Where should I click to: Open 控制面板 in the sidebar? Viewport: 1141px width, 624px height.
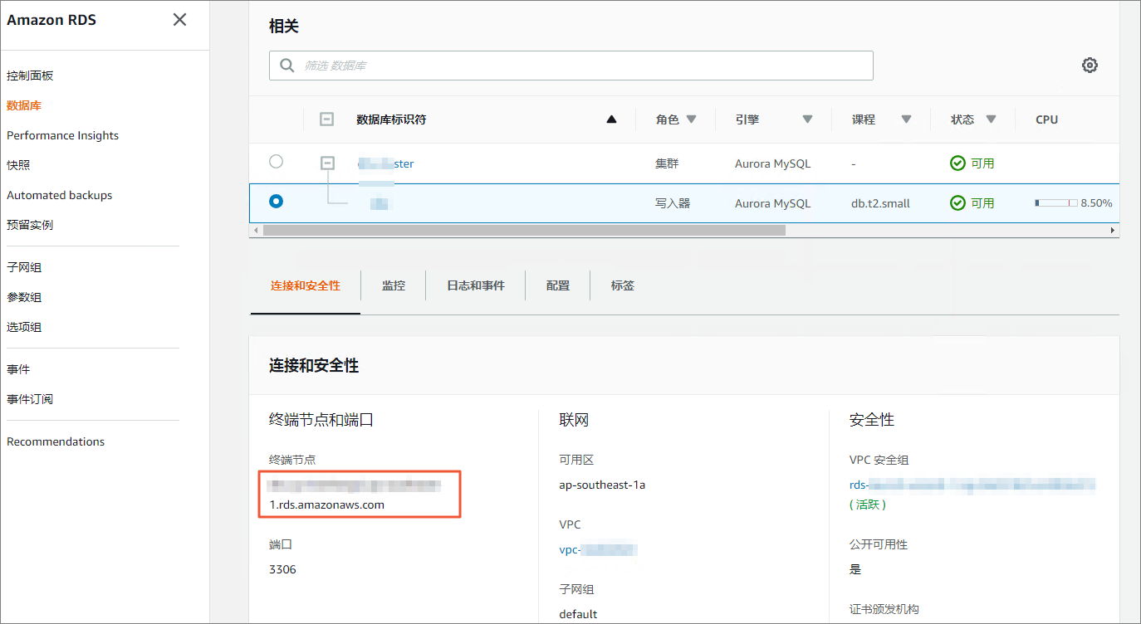click(x=30, y=76)
